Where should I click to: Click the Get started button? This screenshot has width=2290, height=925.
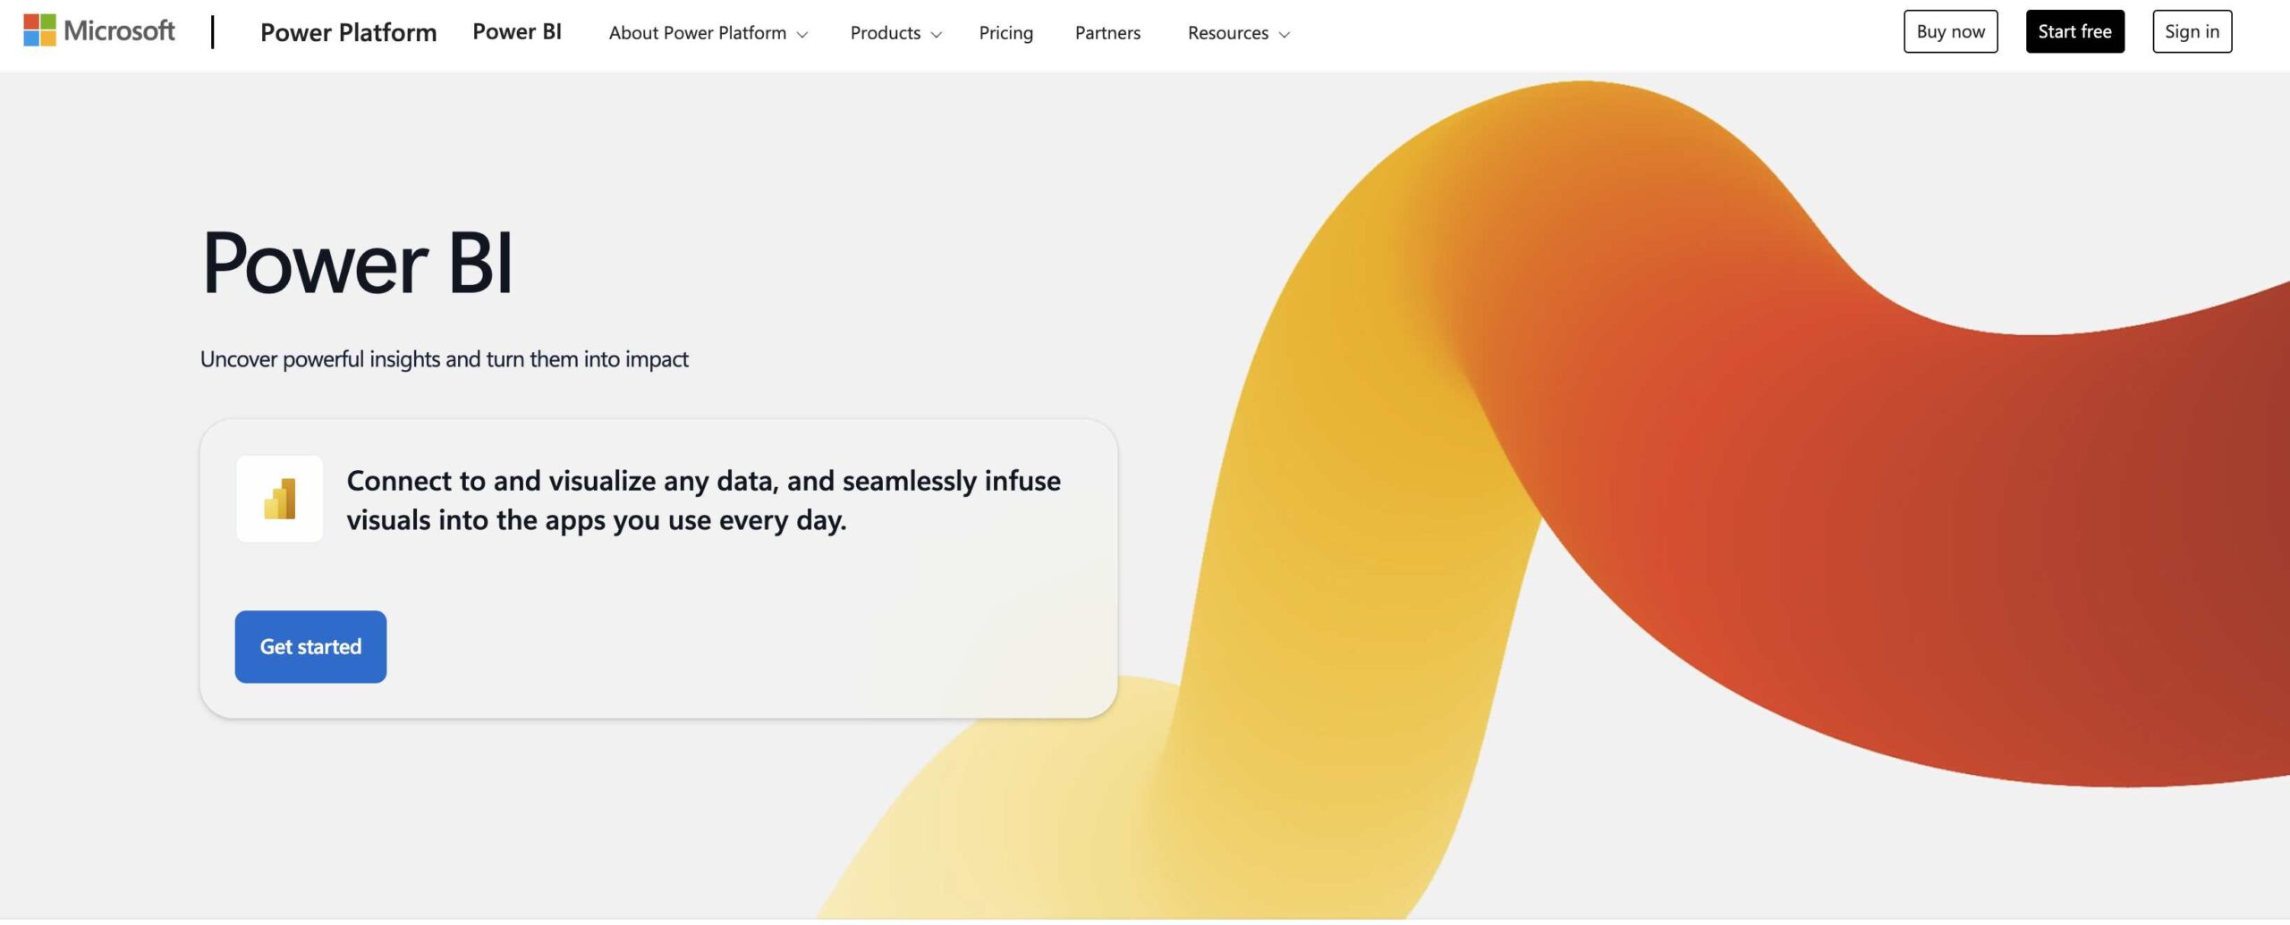pos(310,646)
